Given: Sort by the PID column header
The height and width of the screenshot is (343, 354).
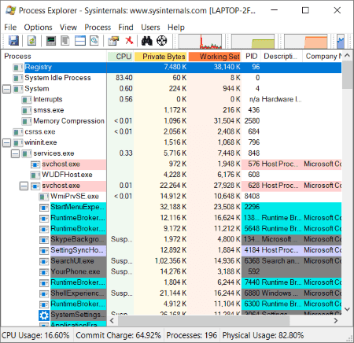Looking at the screenshot, I should coord(251,57).
